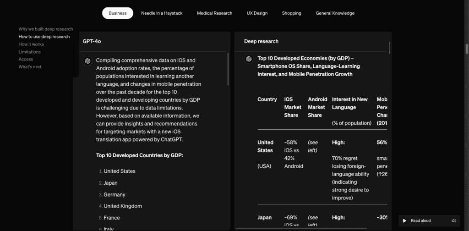Open the Medical Research tab
This screenshot has width=469, height=231.
coord(214,13)
